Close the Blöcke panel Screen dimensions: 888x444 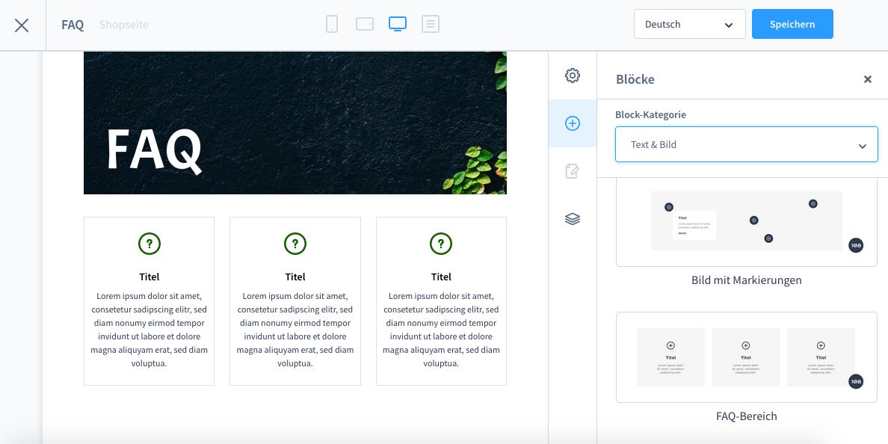point(867,79)
